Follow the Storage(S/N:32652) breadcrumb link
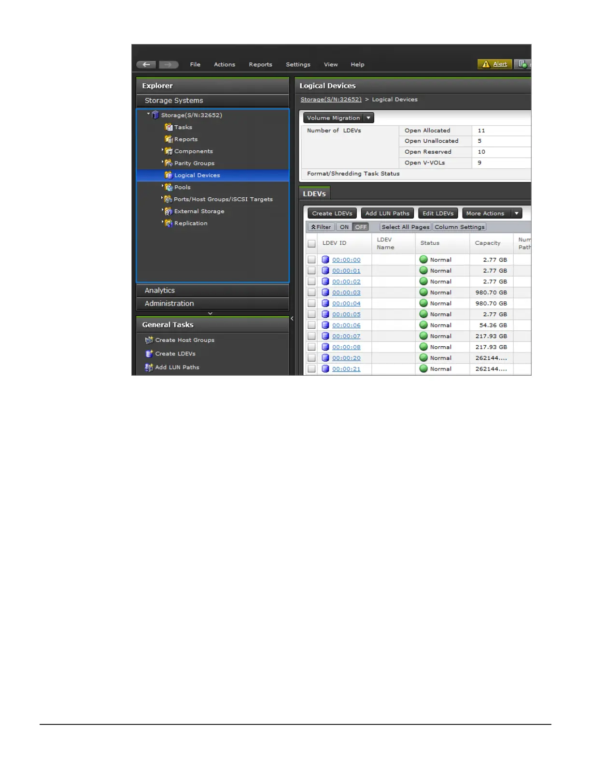Screen dimensions: 591x766 tap(331, 100)
